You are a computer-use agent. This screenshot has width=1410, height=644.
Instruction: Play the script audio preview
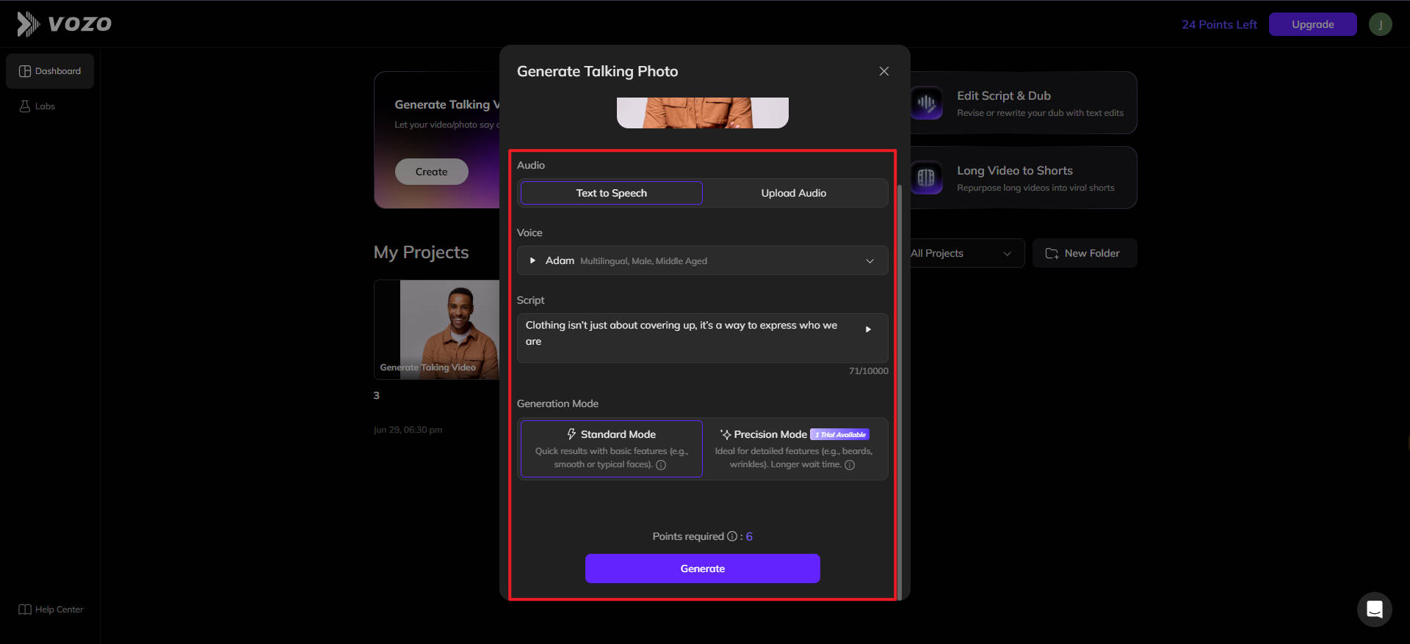[x=868, y=329]
